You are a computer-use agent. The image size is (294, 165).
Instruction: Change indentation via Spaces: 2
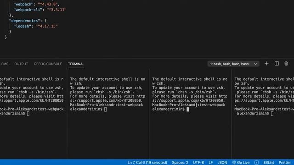pyautogui.click(x=180, y=163)
